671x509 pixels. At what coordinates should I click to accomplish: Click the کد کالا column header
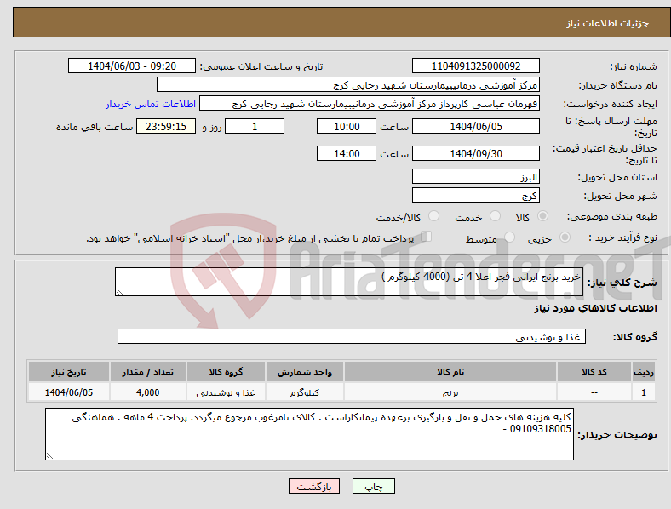(x=594, y=372)
